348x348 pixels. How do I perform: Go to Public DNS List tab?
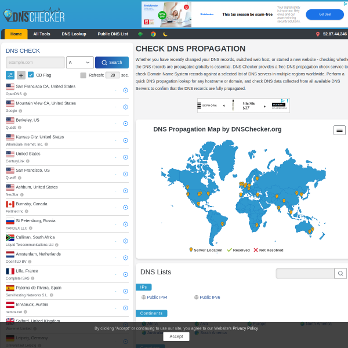point(113,34)
